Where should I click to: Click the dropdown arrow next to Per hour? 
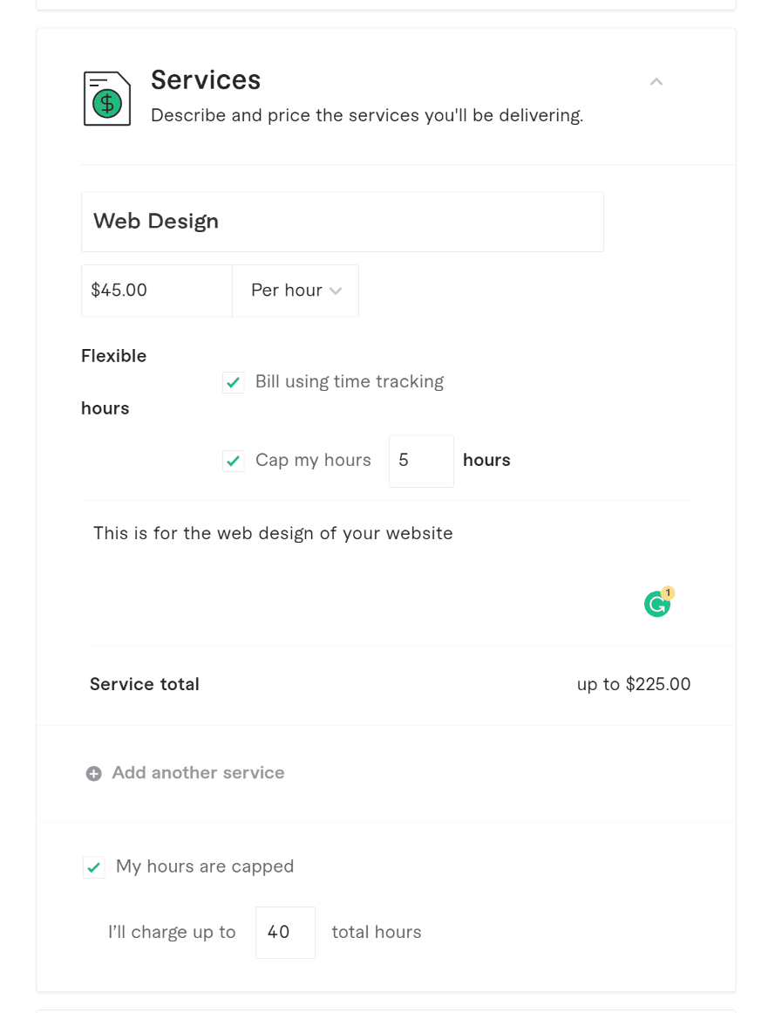point(336,291)
